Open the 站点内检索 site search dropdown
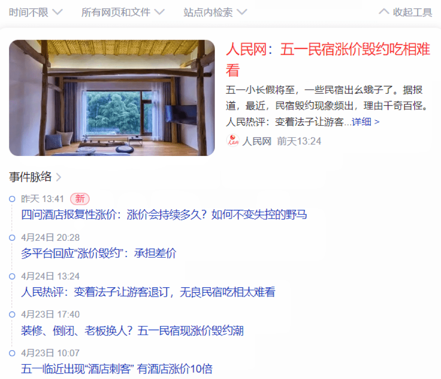 215,12
